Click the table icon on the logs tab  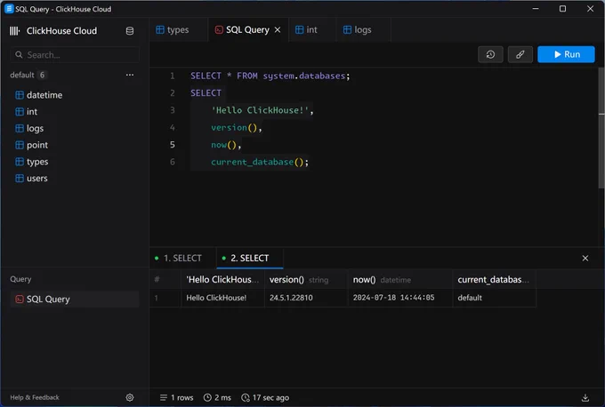[347, 29]
